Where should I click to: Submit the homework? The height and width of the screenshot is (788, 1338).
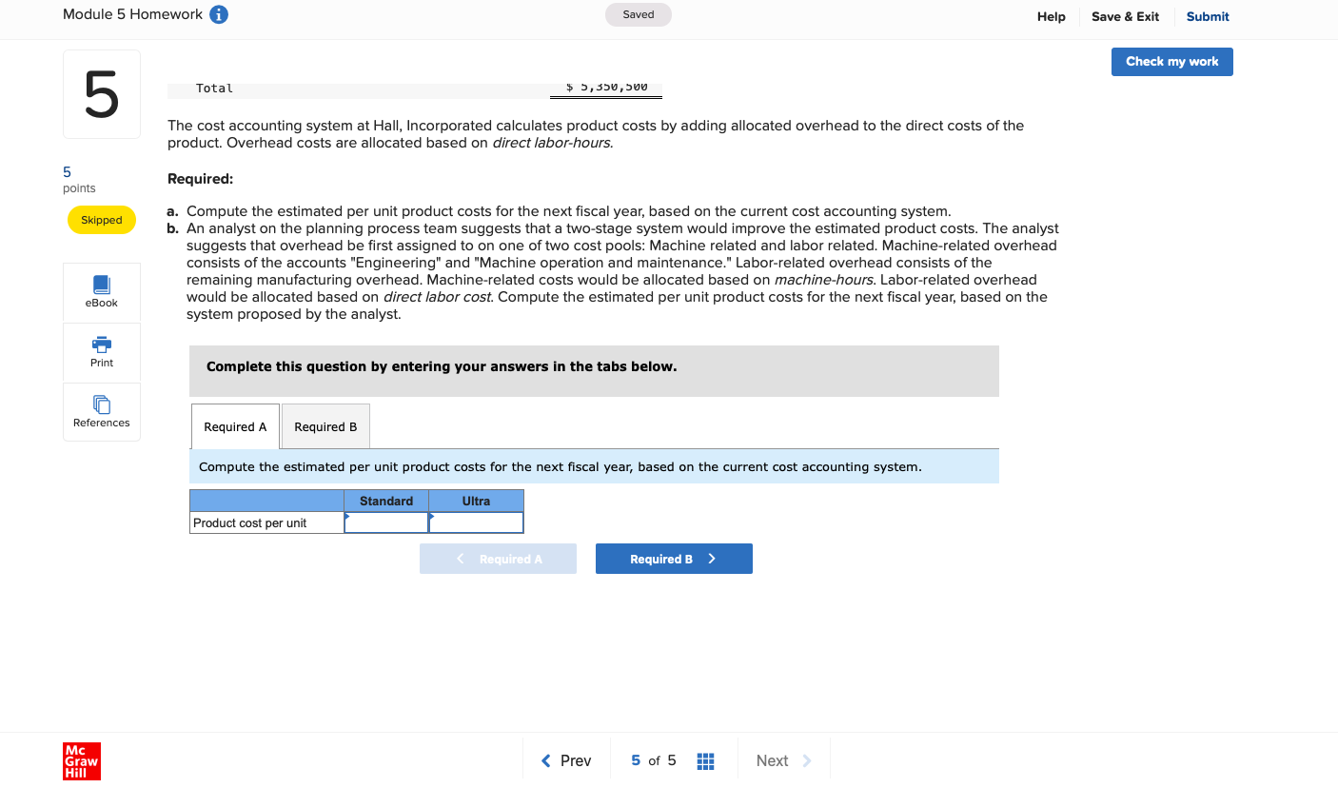coord(1208,16)
